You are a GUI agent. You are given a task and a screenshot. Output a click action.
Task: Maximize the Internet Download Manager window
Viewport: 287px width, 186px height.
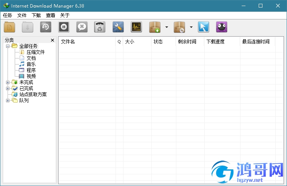[261, 6]
